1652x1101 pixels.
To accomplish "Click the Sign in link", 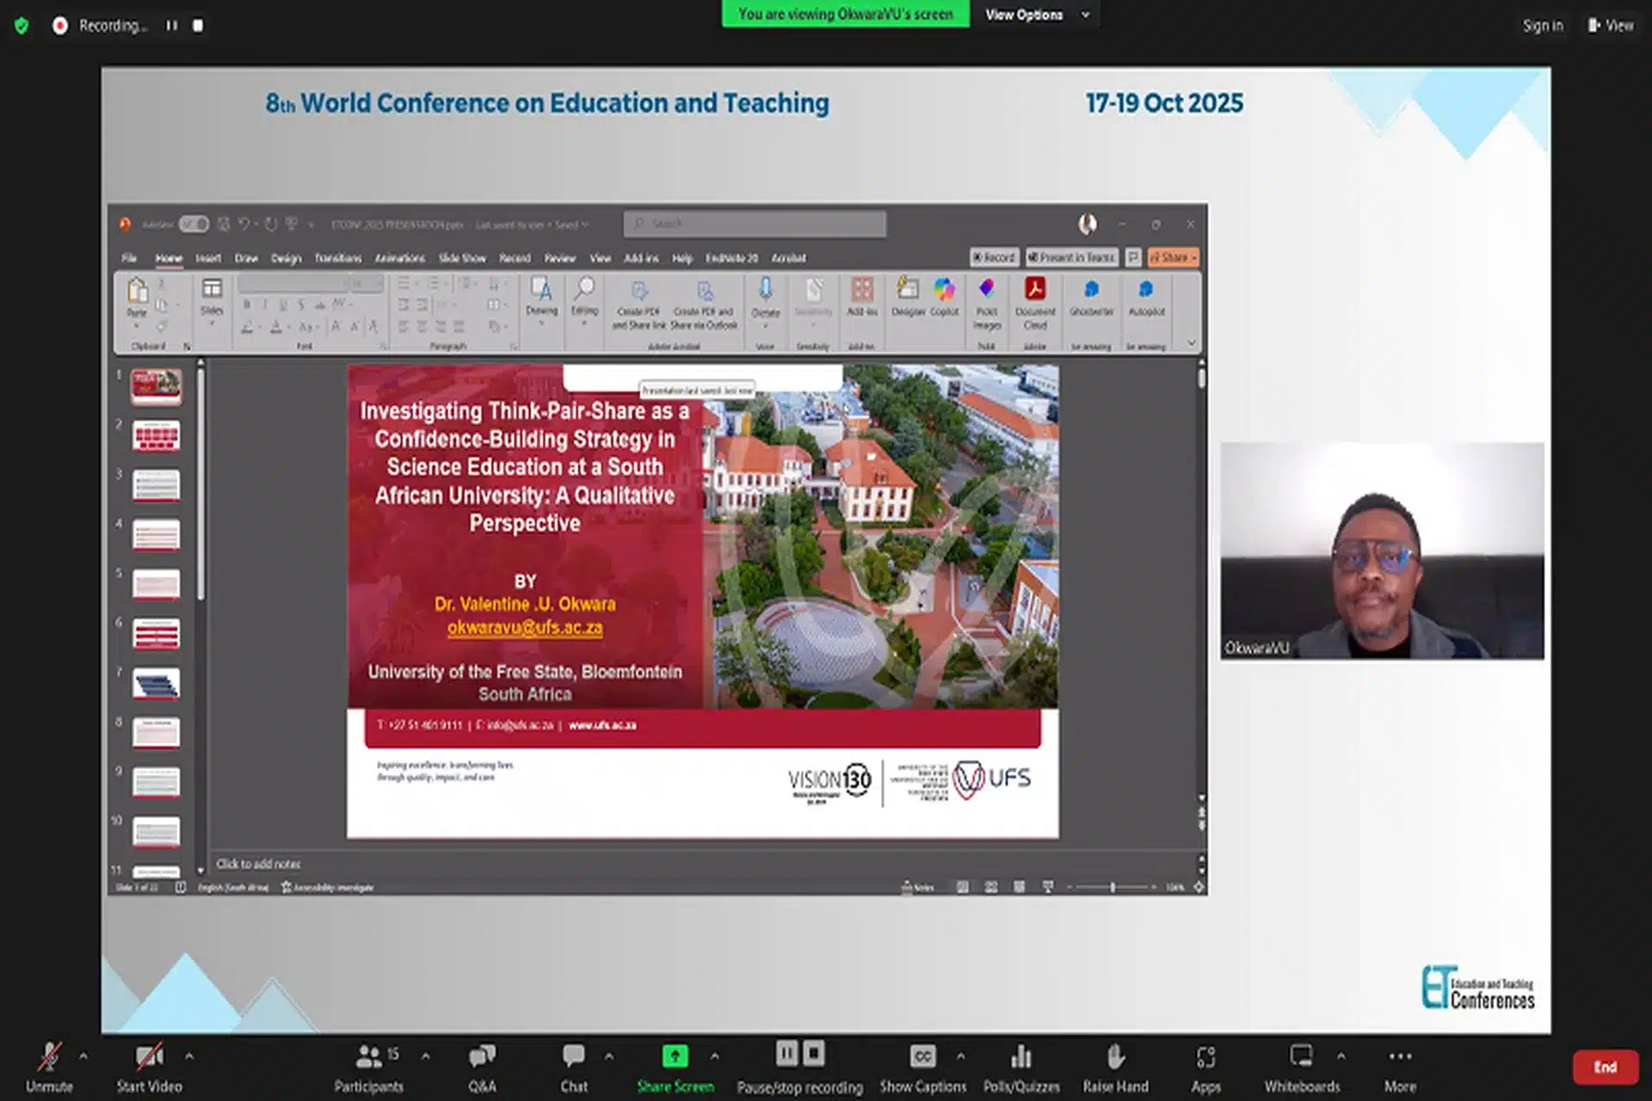I will pos(1542,26).
